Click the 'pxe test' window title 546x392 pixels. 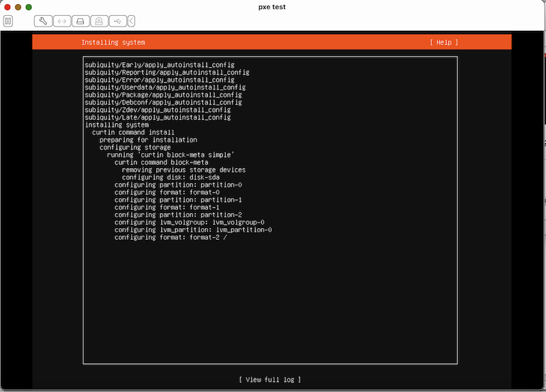pyautogui.click(x=272, y=7)
